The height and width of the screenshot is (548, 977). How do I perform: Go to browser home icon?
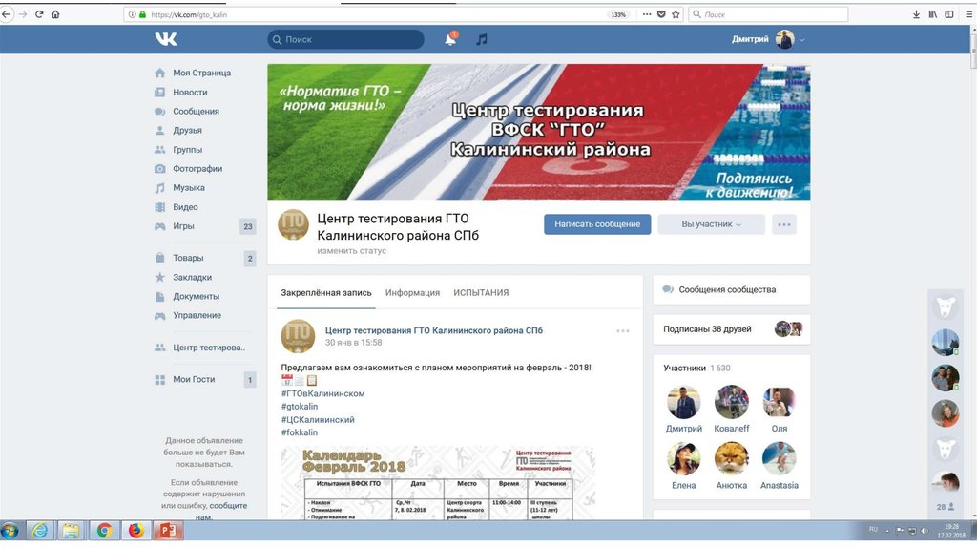(x=55, y=13)
